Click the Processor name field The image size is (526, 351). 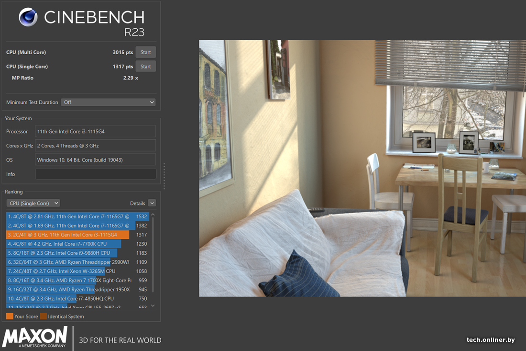tap(96, 131)
